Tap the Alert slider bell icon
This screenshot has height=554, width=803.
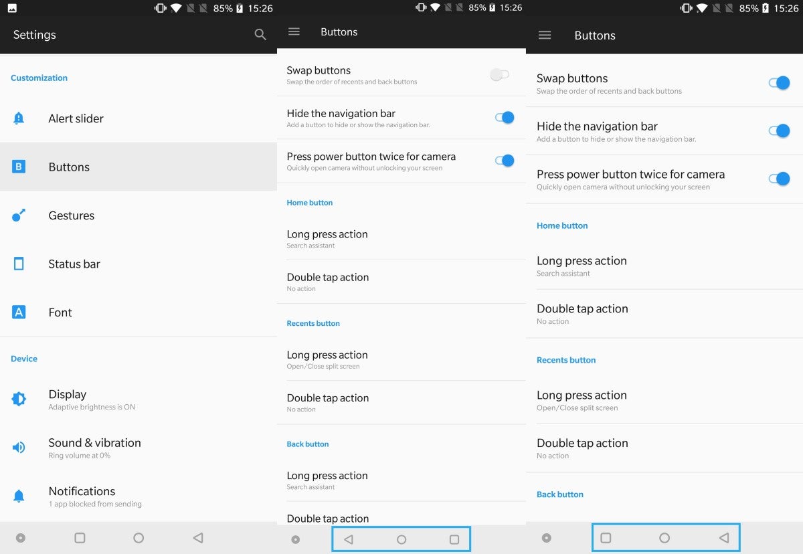[19, 118]
